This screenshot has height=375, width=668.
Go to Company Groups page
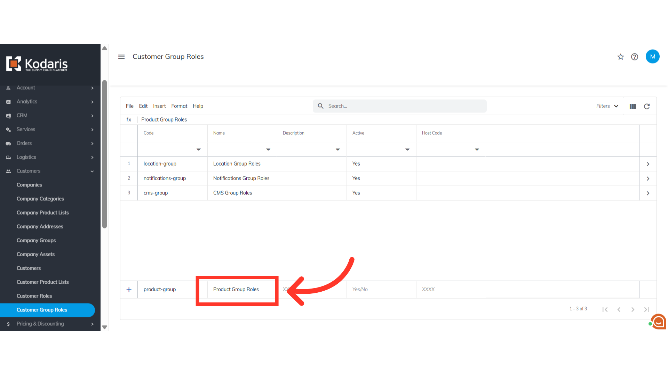pyautogui.click(x=36, y=240)
